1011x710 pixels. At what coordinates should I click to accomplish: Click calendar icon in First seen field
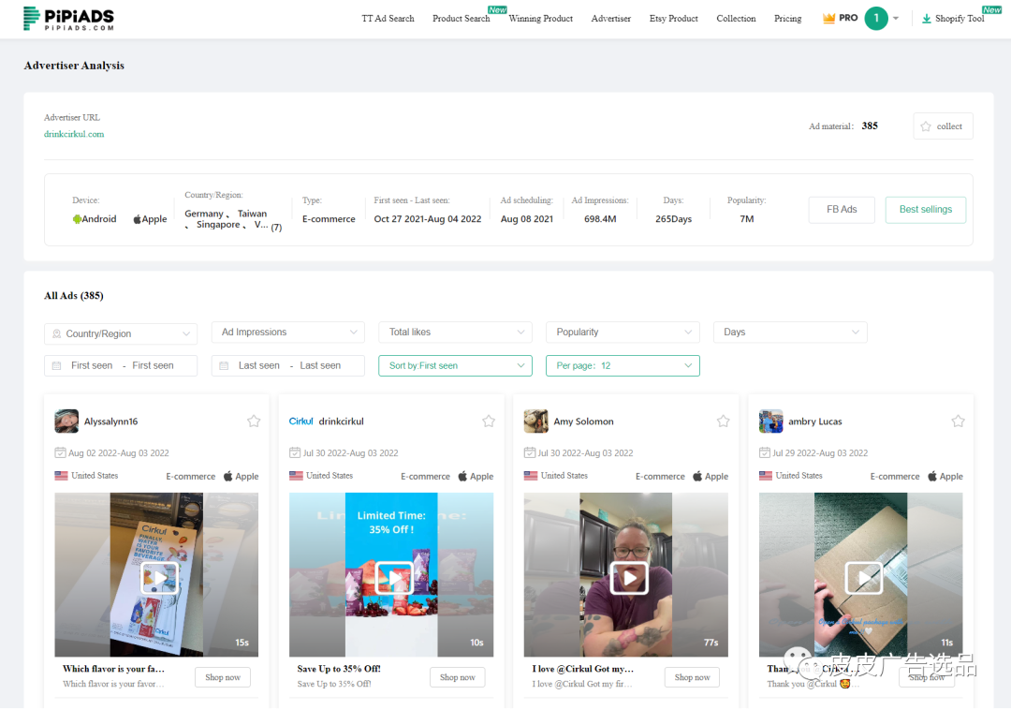[57, 365]
